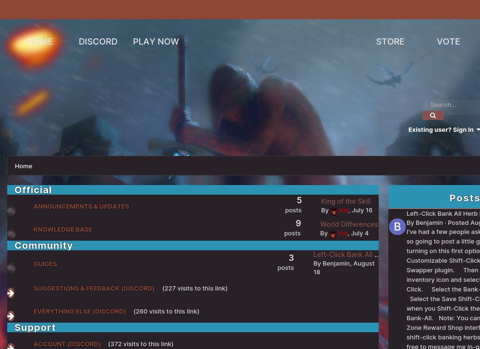
Task: Click author Xsj in the World Differences row
Action: pos(343,233)
